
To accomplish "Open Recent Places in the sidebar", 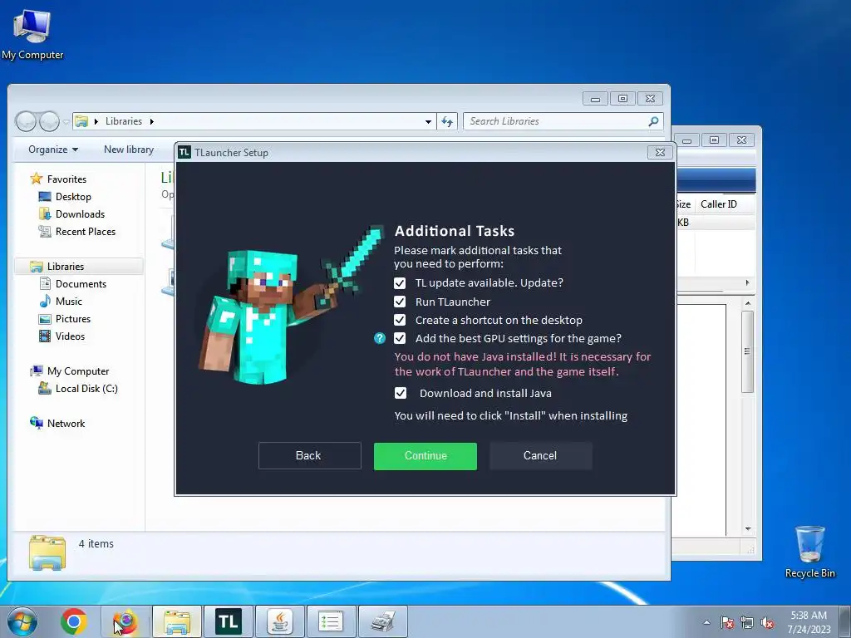I will coord(86,232).
